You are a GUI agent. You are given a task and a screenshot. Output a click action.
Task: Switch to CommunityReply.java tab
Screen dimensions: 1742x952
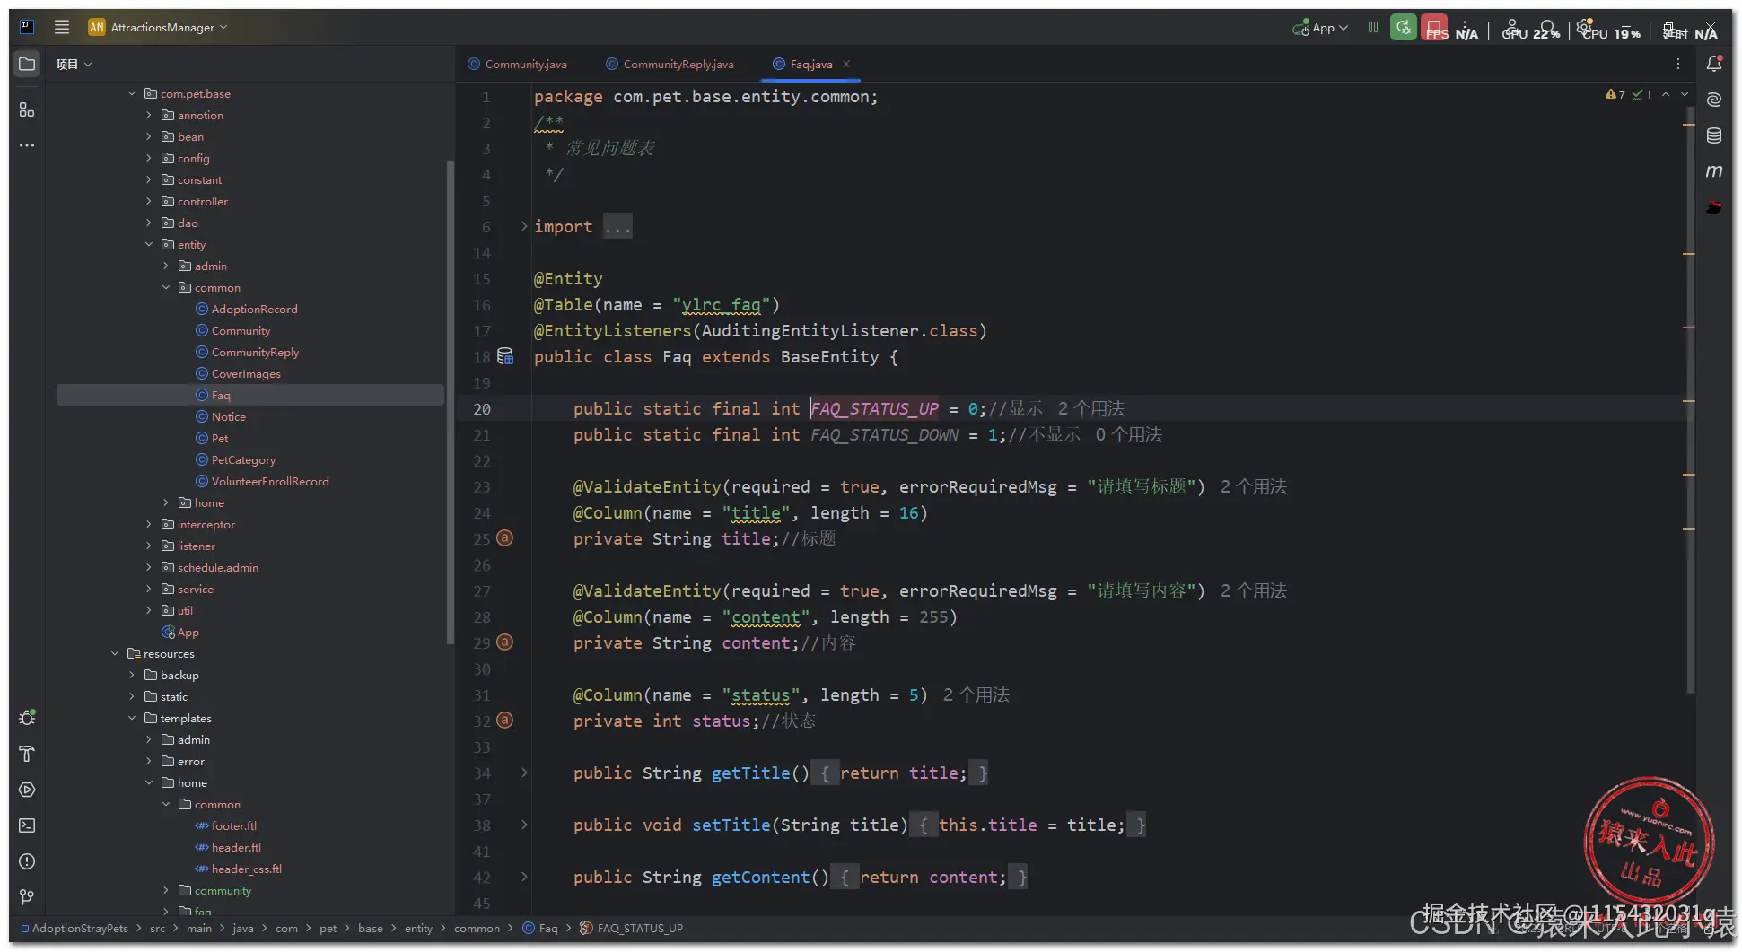(x=670, y=64)
